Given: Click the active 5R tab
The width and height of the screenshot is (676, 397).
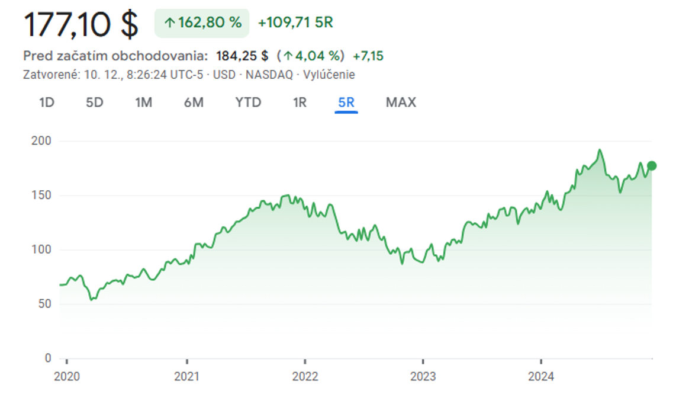Looking at the screenshot, I should point(346,103).
